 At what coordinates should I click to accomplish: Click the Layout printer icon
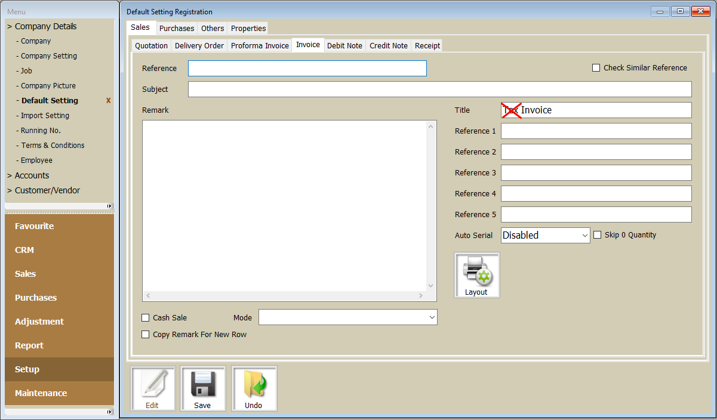pyautogui.click(x=476, y=271)
